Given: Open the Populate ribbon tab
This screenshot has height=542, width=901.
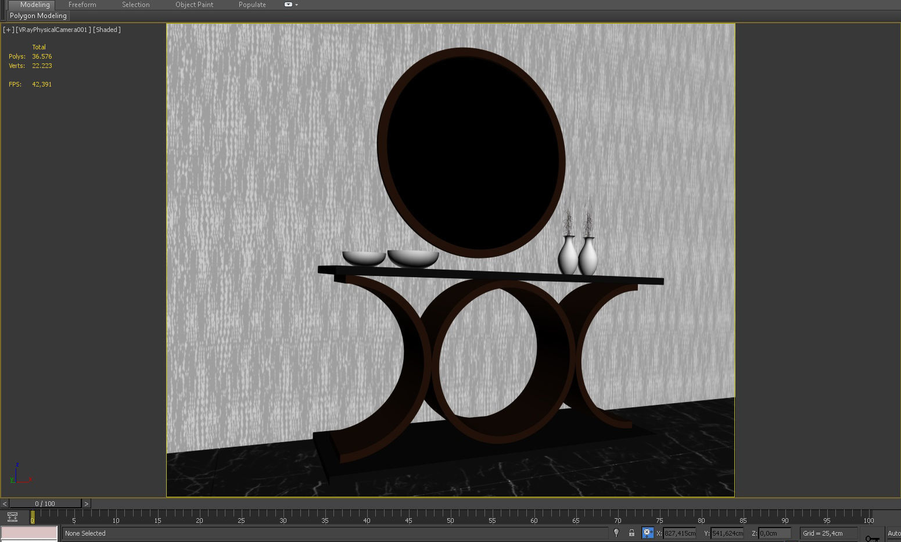Looking at the screenshot, I should point(252,5).
